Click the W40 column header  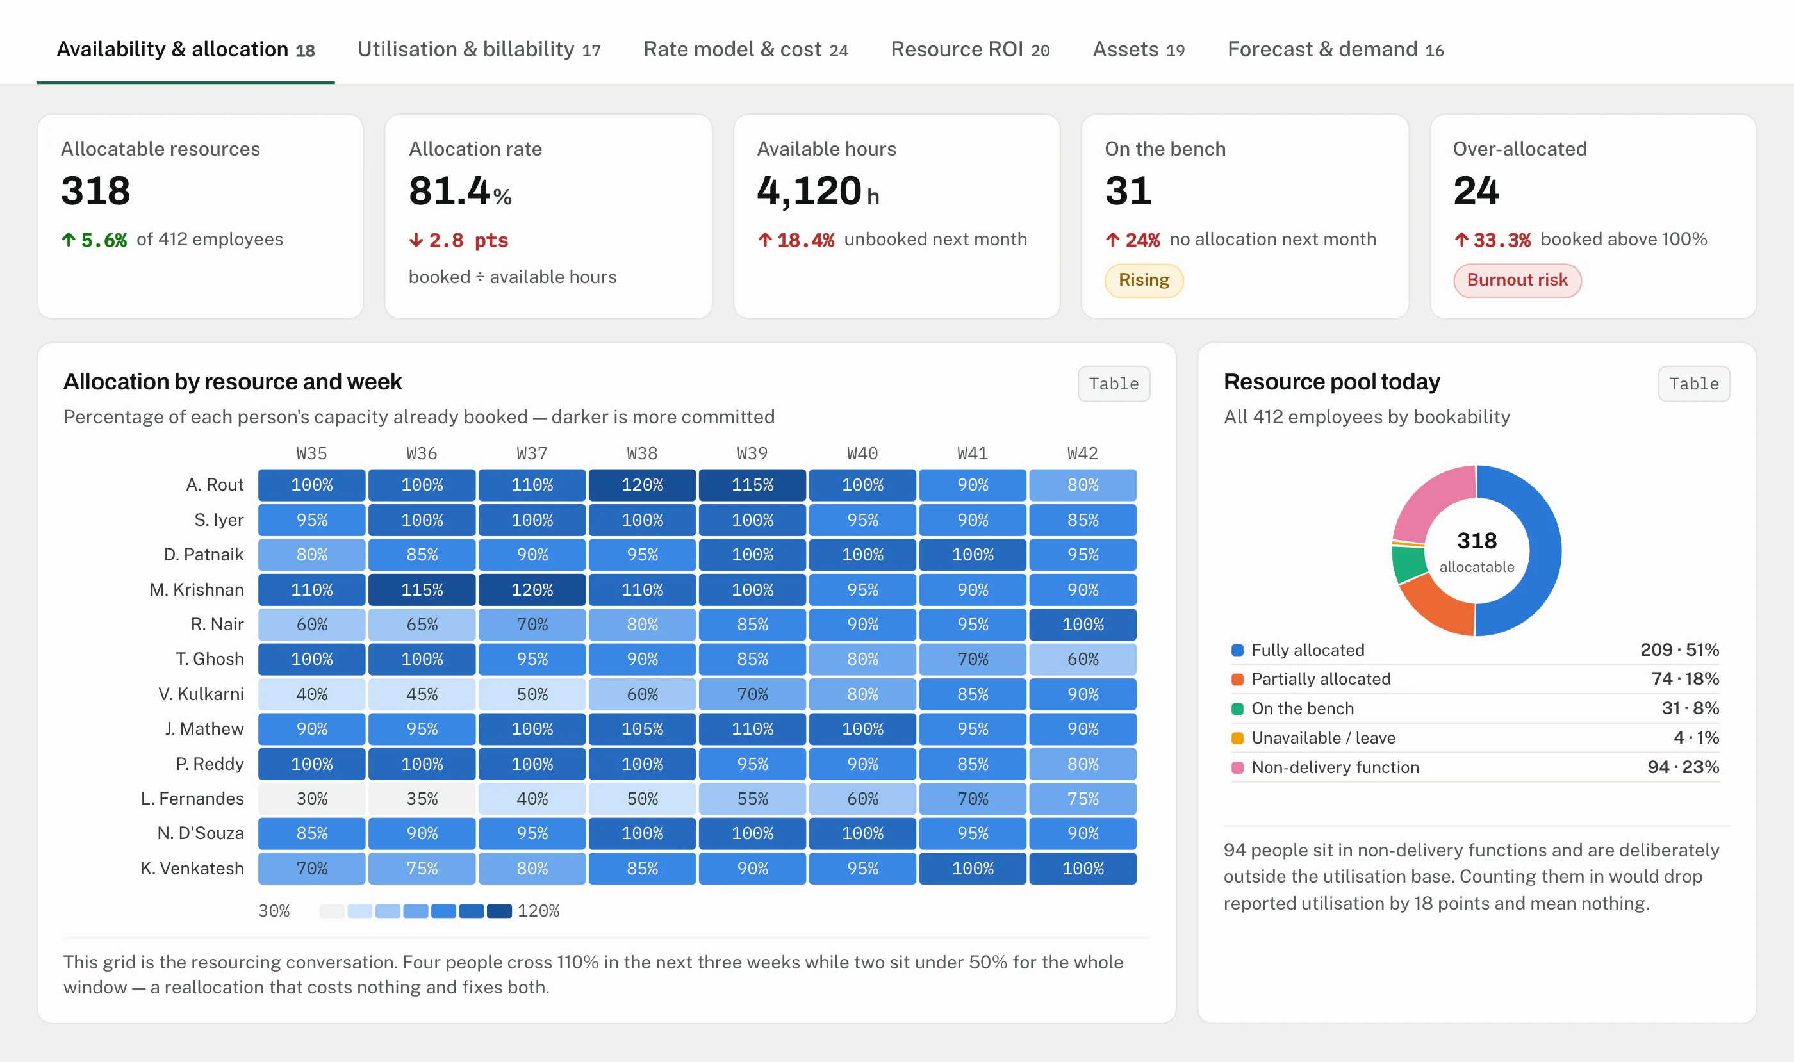pos(862,453)
